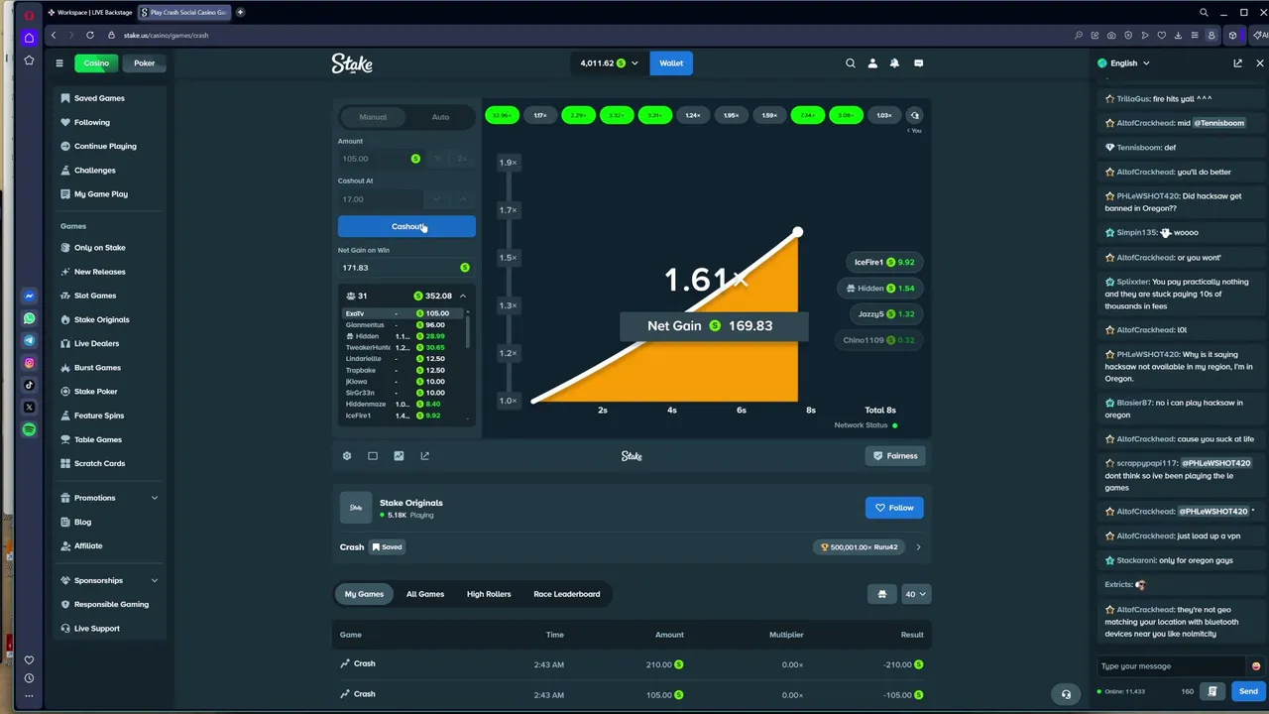The height and width of the screenshot is (714, 1269).
Task: Open Spotify from the Opera sidebar
Action: pyautogui.click(x=29, y=429)
